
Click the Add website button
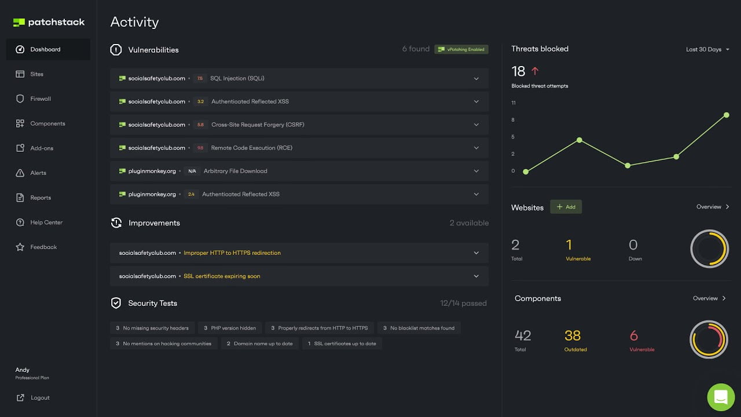[x=566, y=207]
